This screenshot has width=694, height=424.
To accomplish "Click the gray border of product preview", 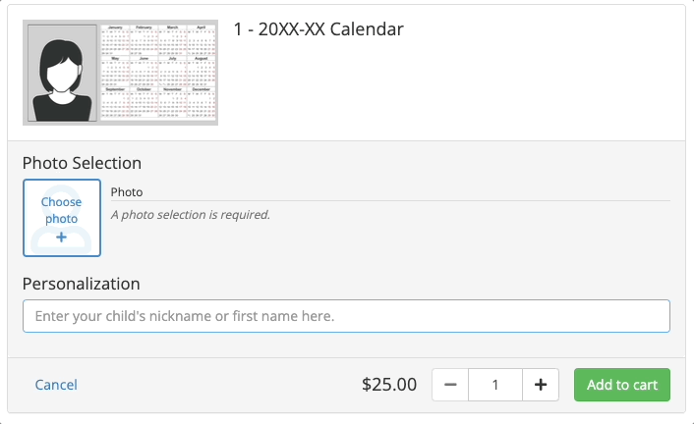I will point(120,123).
